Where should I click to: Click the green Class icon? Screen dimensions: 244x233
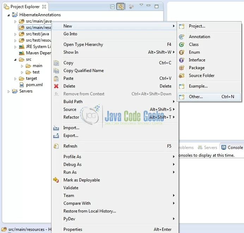tap(182, 44)
